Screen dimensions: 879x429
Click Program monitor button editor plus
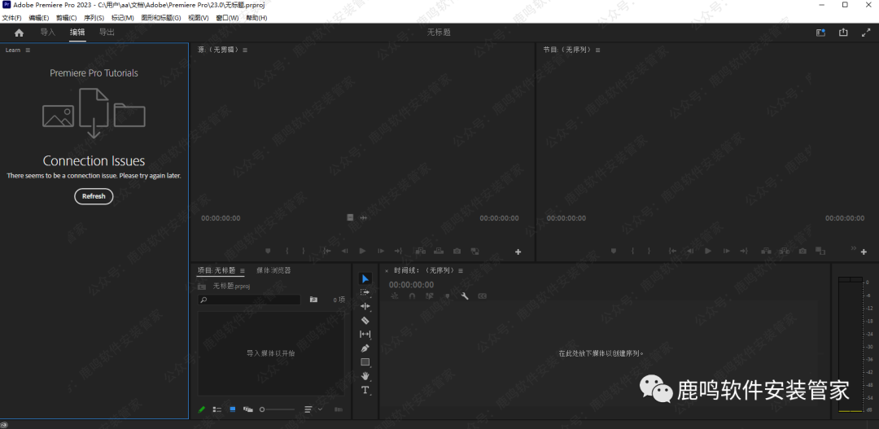tap(864, 252)
